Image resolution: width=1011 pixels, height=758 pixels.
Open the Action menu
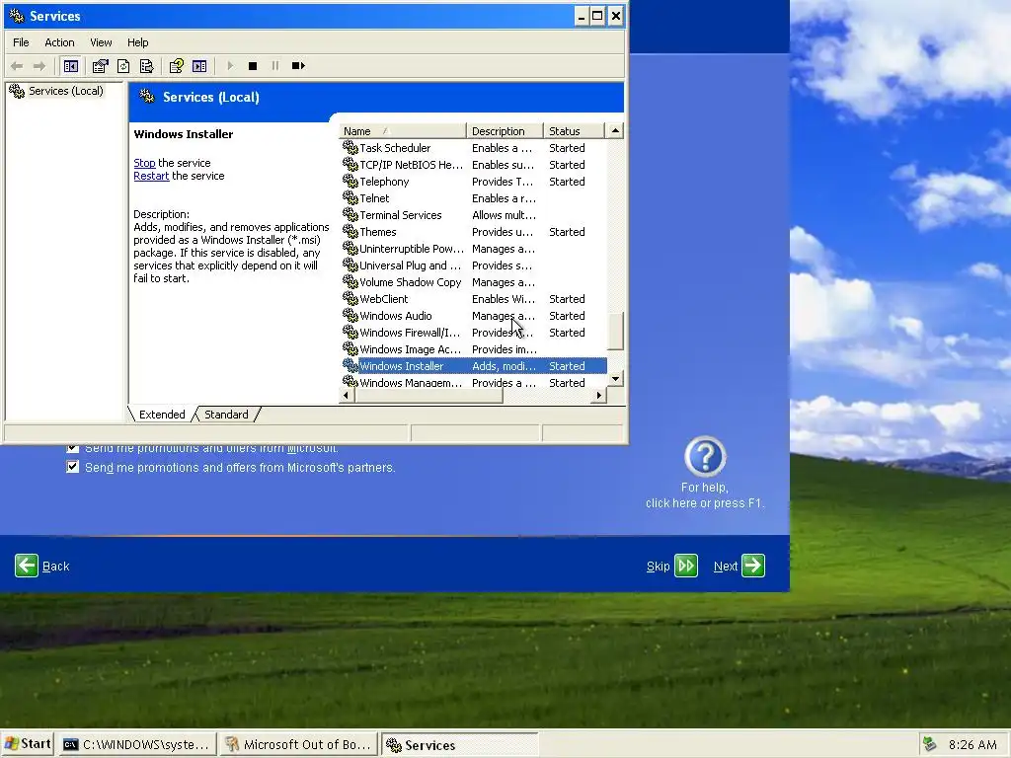pyautogui.click(x=59, y=42)
